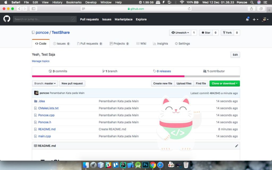Open Safari compass icon in the Dock
This screenshot has height=170, width=272.
click(160, 165)
